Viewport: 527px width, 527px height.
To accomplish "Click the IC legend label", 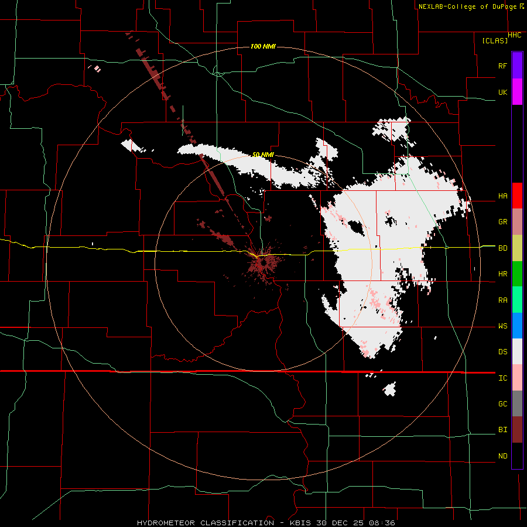I will [502, 378].
